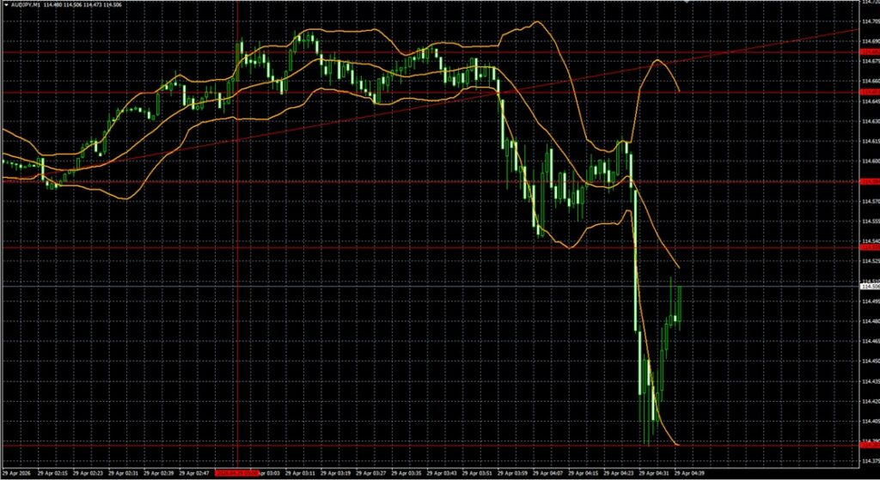Click the 114.690 price scale label
The width and height of the screenshot is (880, 480).
[870, 41]
